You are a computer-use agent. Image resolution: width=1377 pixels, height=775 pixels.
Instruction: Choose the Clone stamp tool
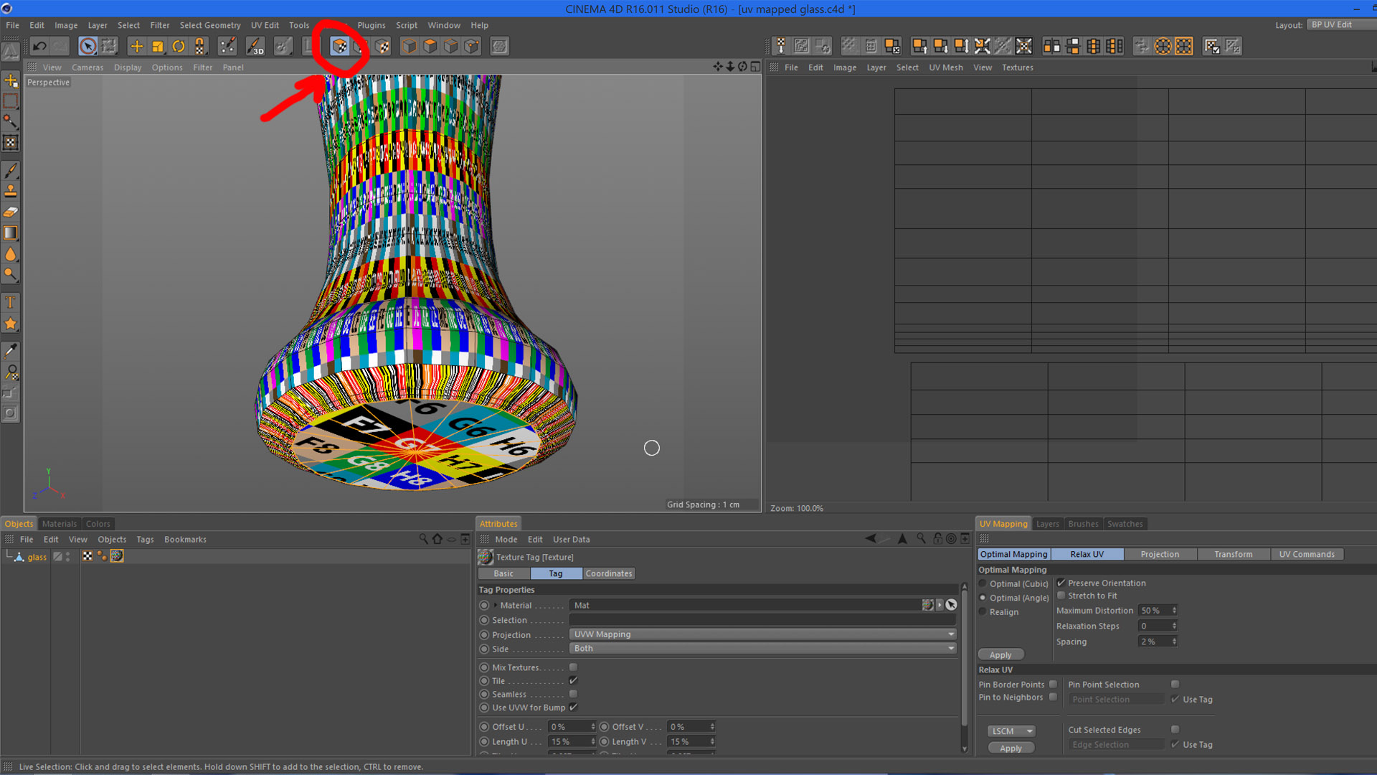click(11, 192)
